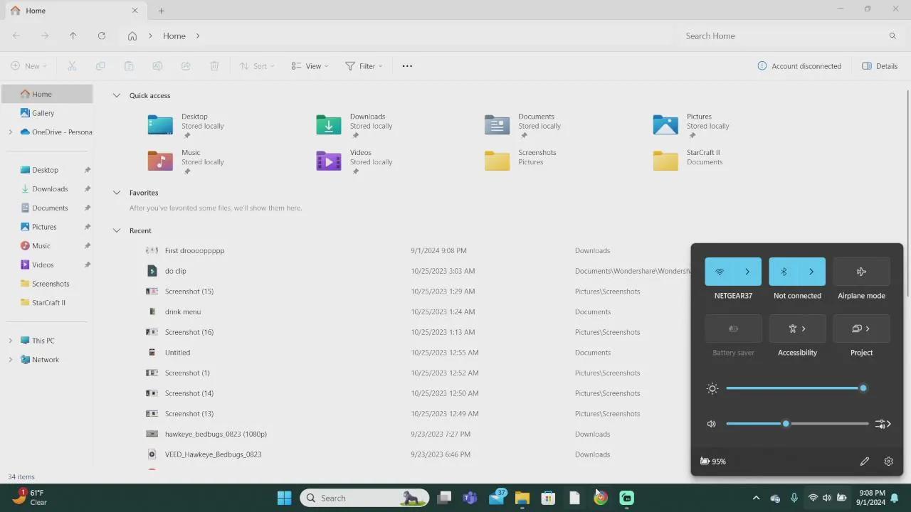Viewport: 911px width, 512px height.
Task: Click battery 95% indicator
Action: coord(713,462)
